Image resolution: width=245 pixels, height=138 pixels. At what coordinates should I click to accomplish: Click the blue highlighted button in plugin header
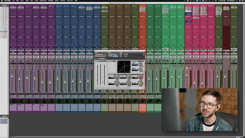[x=116, y=56]
